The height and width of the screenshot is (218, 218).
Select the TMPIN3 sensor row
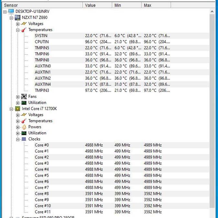pyautogui.click(x=122, y=90)
